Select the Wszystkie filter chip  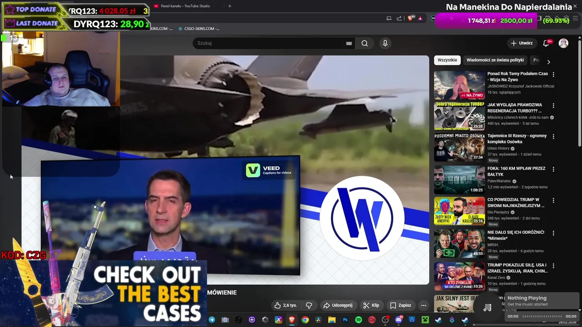click(447, 60)
